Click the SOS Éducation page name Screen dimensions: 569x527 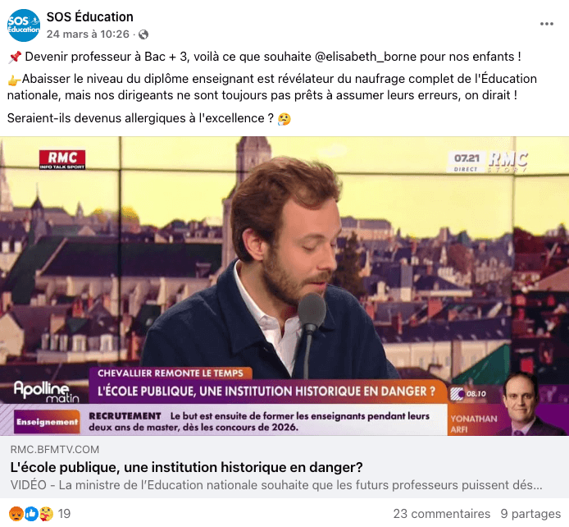(x=89, y=16)
